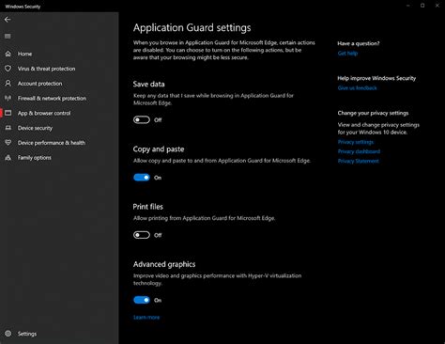This screenshot has height=344, width=445.
Task: Click the Learn more link
Action: (x=146, y=318)
